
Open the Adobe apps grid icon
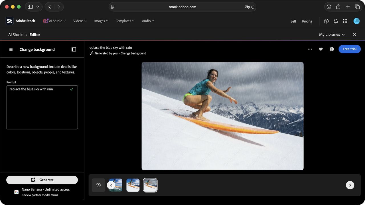(345, 21)
